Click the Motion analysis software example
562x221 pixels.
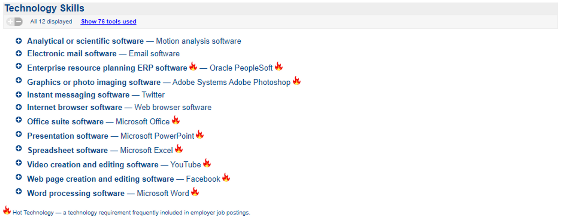click(198, 41)
